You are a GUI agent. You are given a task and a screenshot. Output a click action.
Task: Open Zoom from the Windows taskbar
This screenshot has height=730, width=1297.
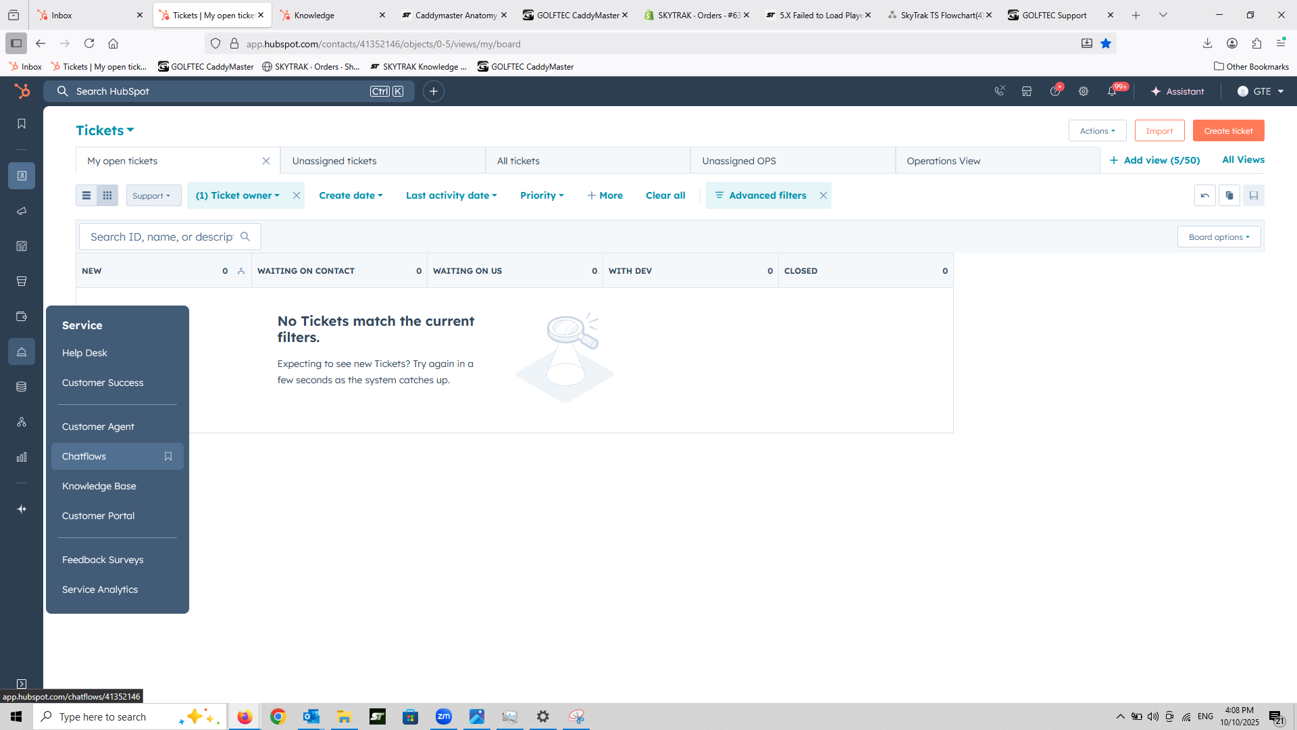[444, 716]
